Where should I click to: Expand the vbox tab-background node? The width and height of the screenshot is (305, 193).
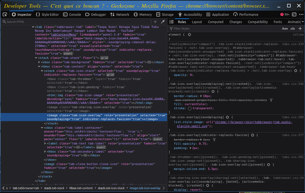coord(39,62)
